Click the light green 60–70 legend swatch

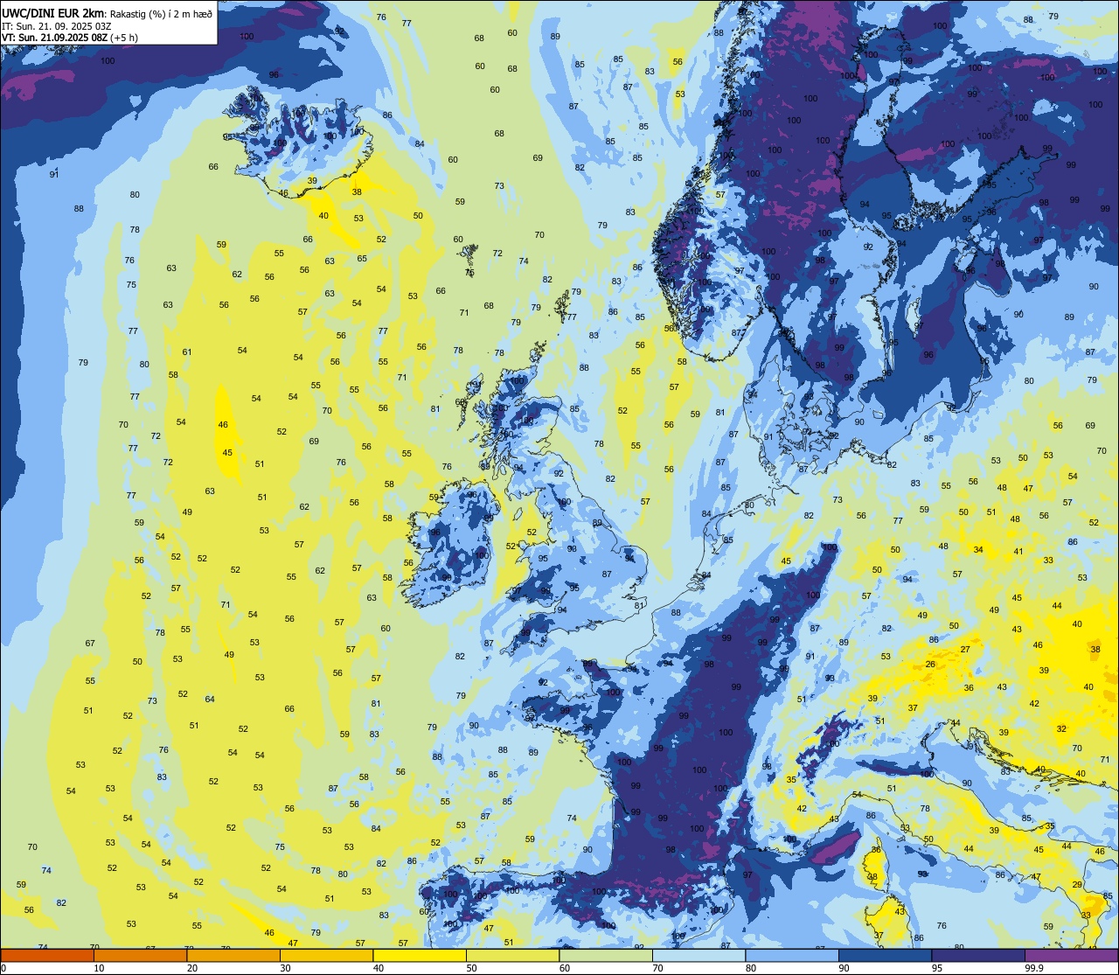pyautogui.click(x=606, y=956)
